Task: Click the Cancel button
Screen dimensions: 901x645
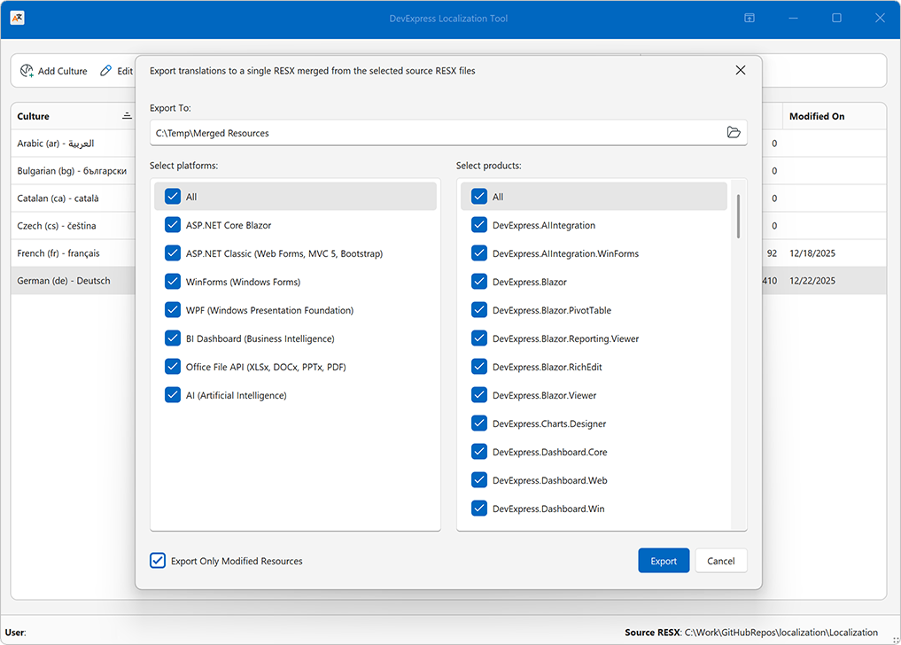Action: [720, 560]
